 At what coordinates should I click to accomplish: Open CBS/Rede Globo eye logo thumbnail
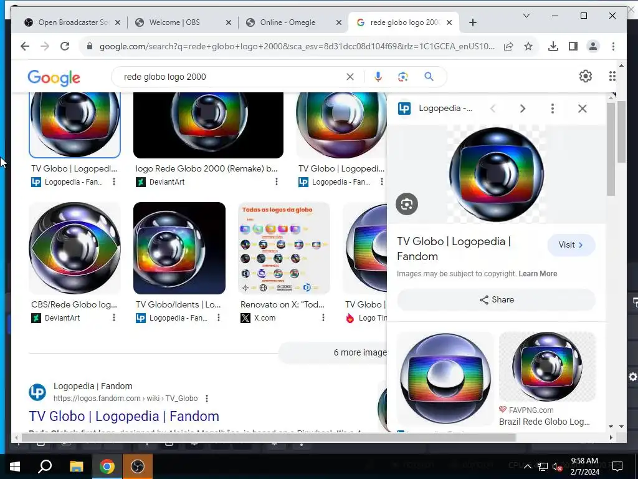point(75,248)
